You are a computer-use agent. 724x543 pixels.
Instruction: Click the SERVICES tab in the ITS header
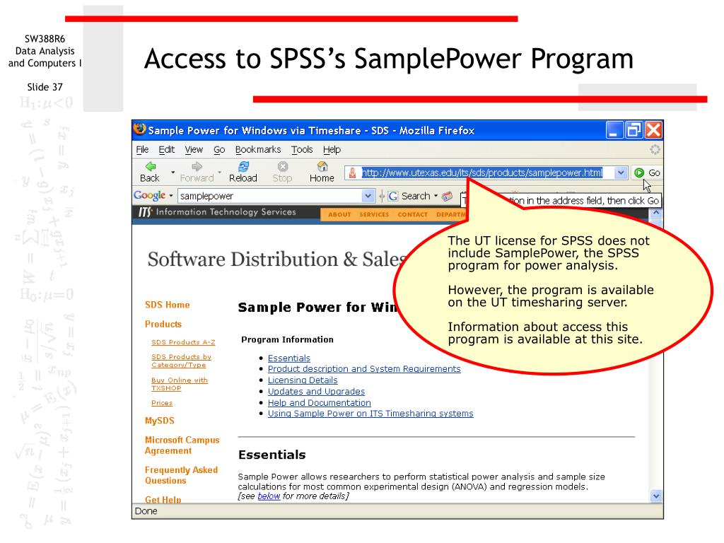(x=374, y=215)
